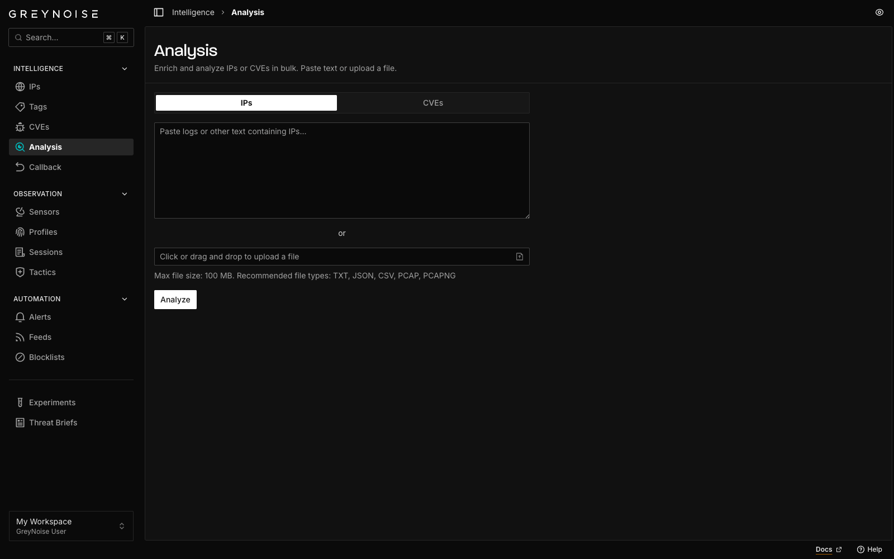The height and width of the screenshot is (559, 894).
Task: Open Sensors in the sidebar
Action: (x=71, y=212)
